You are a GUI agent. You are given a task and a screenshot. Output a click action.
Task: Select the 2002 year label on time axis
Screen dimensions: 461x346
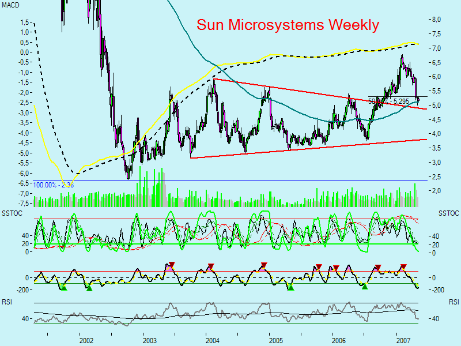86,341
